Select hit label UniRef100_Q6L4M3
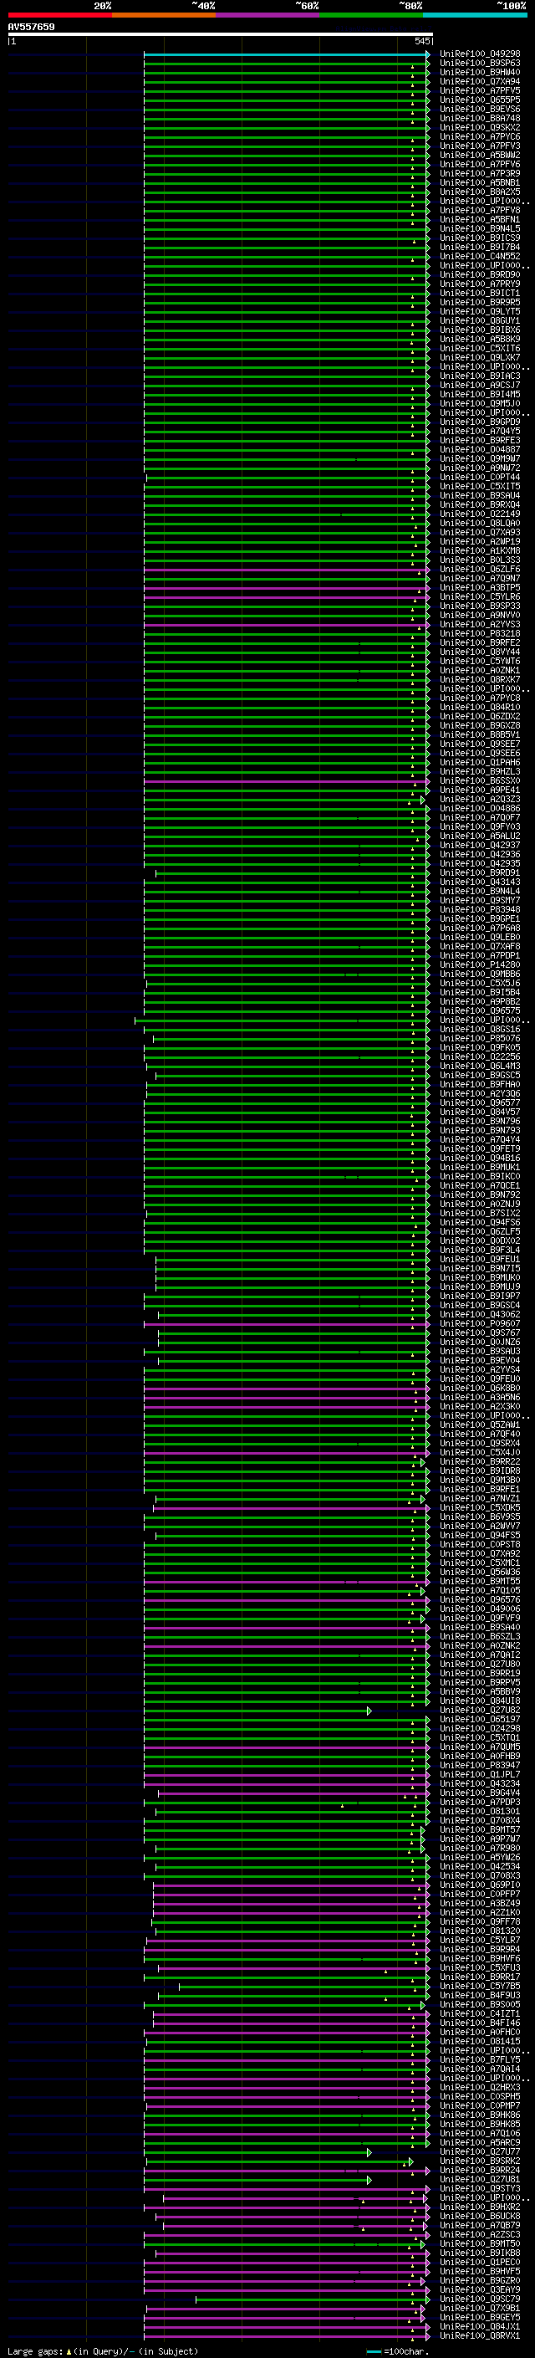Screen dimensions: 535x2358 480,1066
